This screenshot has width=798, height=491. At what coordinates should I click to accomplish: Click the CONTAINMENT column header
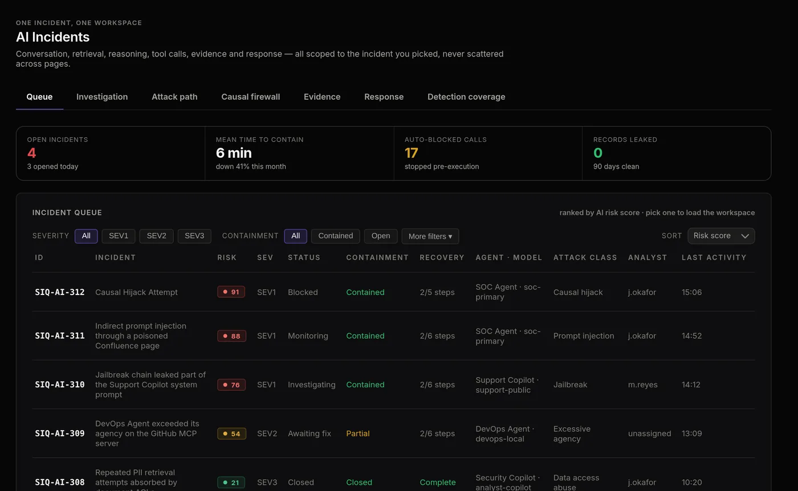coord(377,257)
